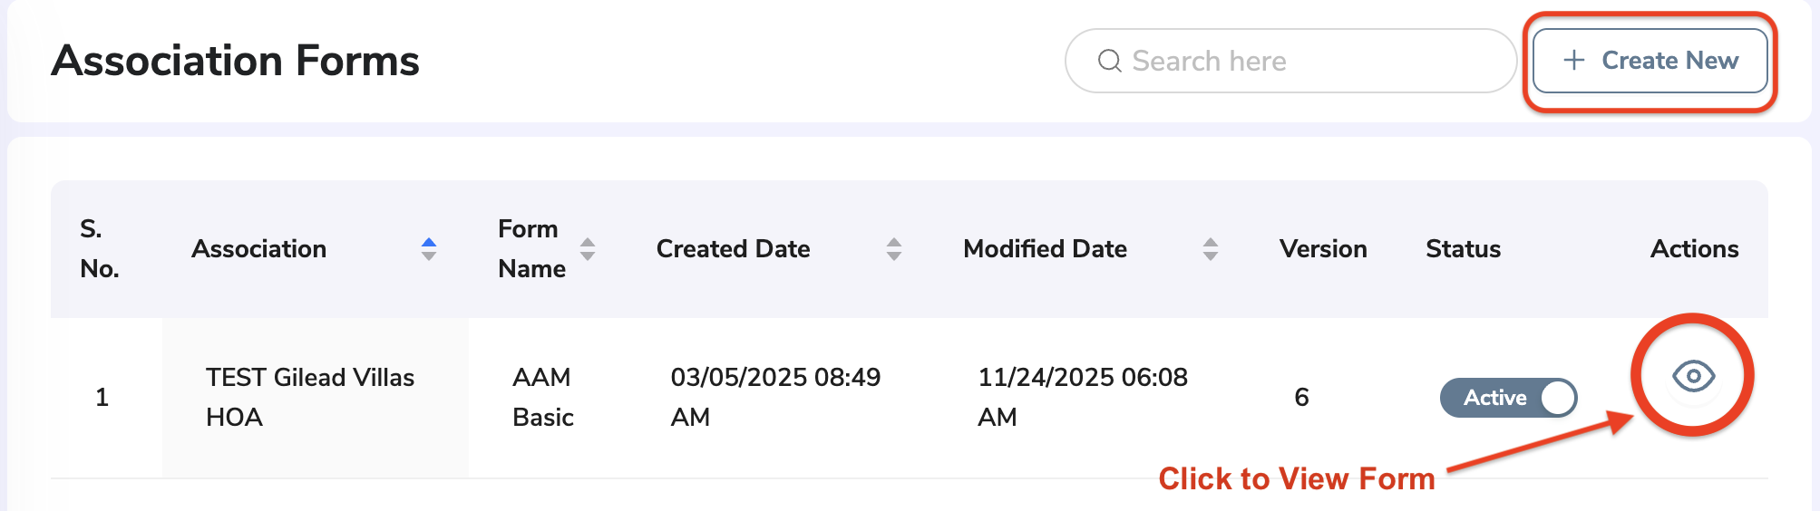This screenshot has height=511, width=1820.
Task: Click the plus icon on Create New
Action: [x=1574, y=60]
